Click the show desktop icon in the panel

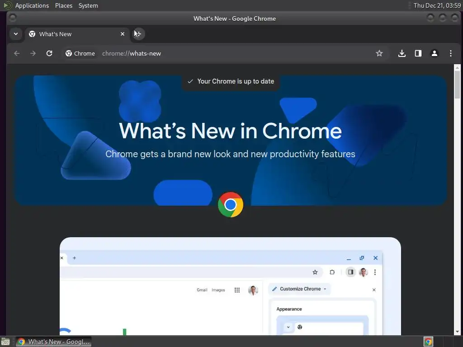point(5,342)
